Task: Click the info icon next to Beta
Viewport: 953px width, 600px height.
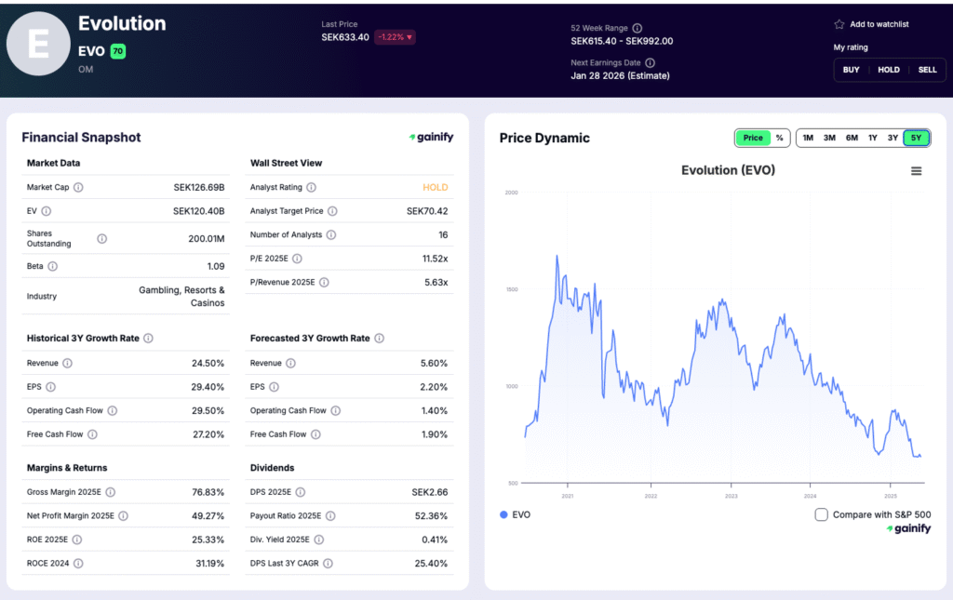Action: click(x=51, y=267)
